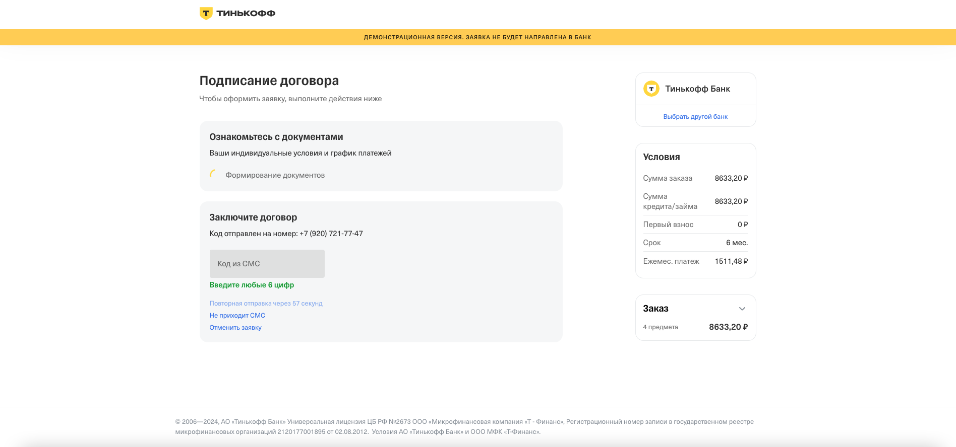Click the Заказ heading text
Screen dimensions: 956x447
pyautogui.click(x=655, y=309)
